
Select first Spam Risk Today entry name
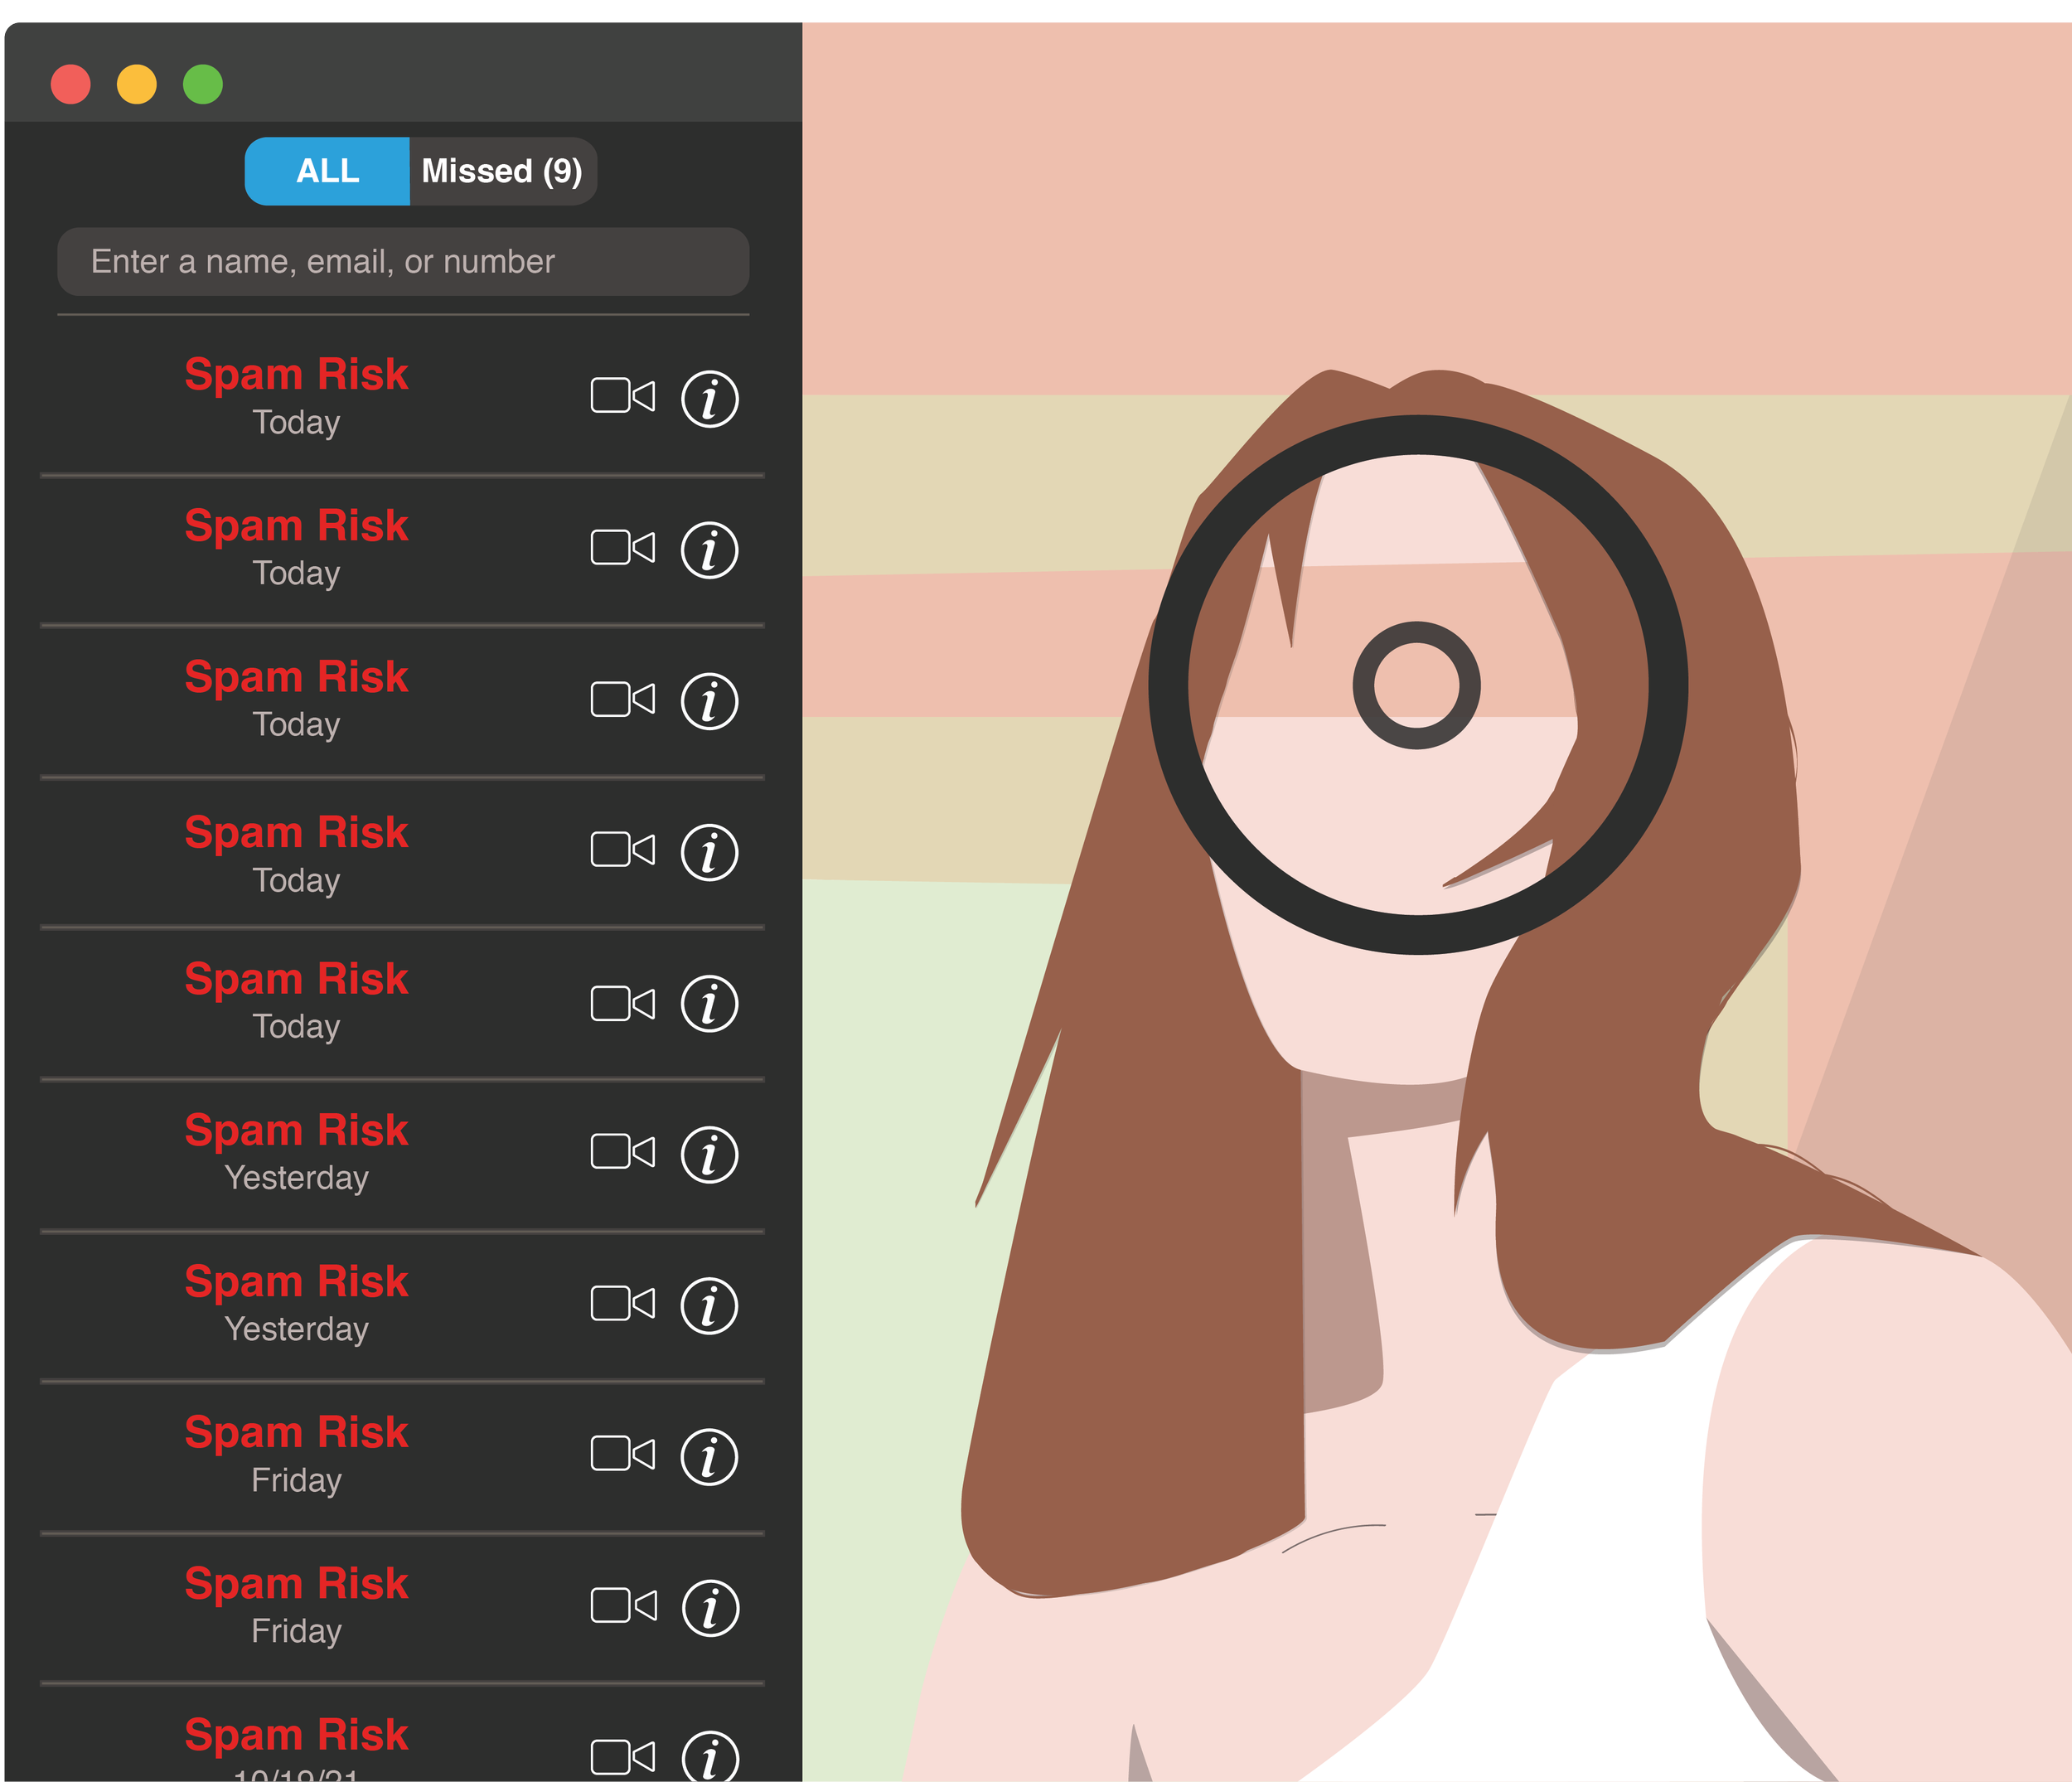tap(296, 375)
